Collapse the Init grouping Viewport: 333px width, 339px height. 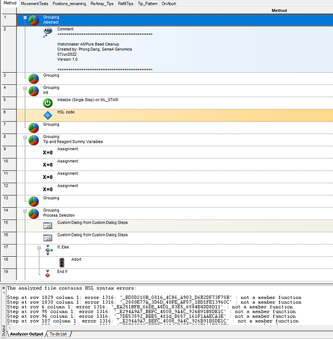pos(25,88)
